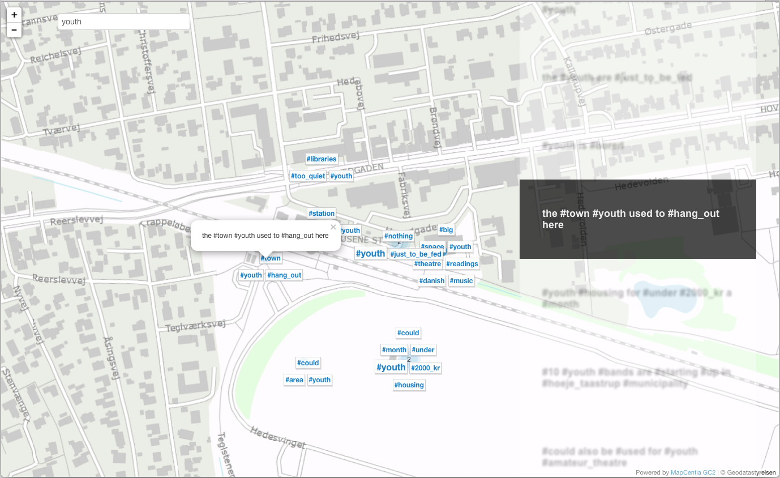Select the #theatre tag marker
This screenshot has height=478, width=780.
click(x=427, y=264)
